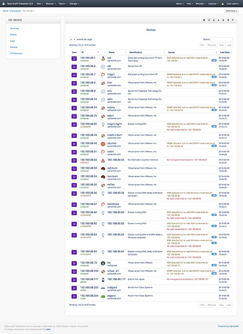Screen dimensions: 243x334
Task: Sort table by the Issues column header
Action: 192,52
